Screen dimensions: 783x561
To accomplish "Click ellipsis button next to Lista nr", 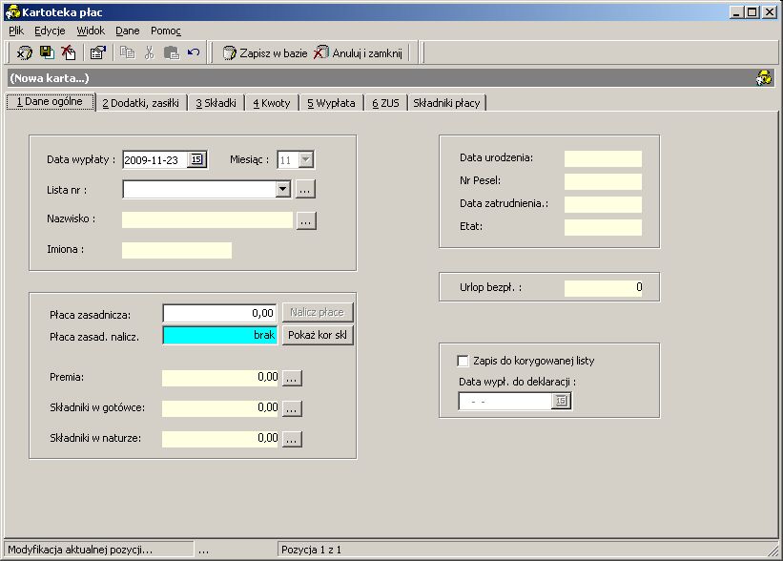I will (305, 190).
